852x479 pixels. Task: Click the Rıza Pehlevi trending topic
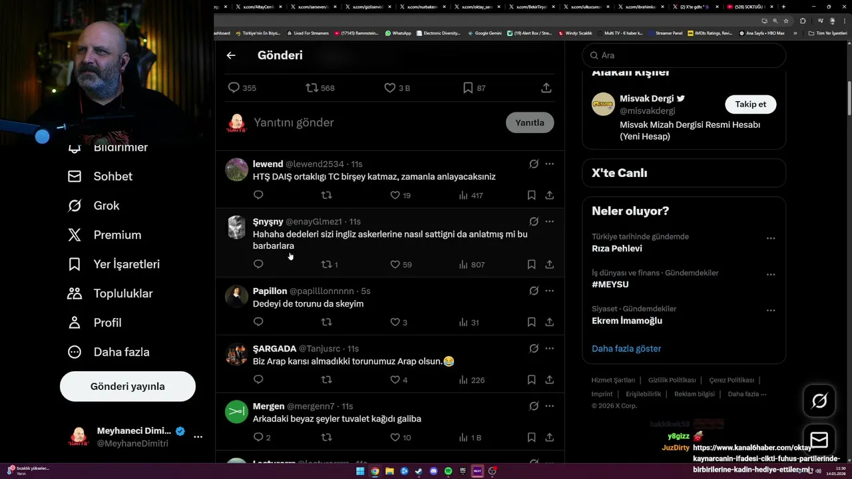(617, 249)
